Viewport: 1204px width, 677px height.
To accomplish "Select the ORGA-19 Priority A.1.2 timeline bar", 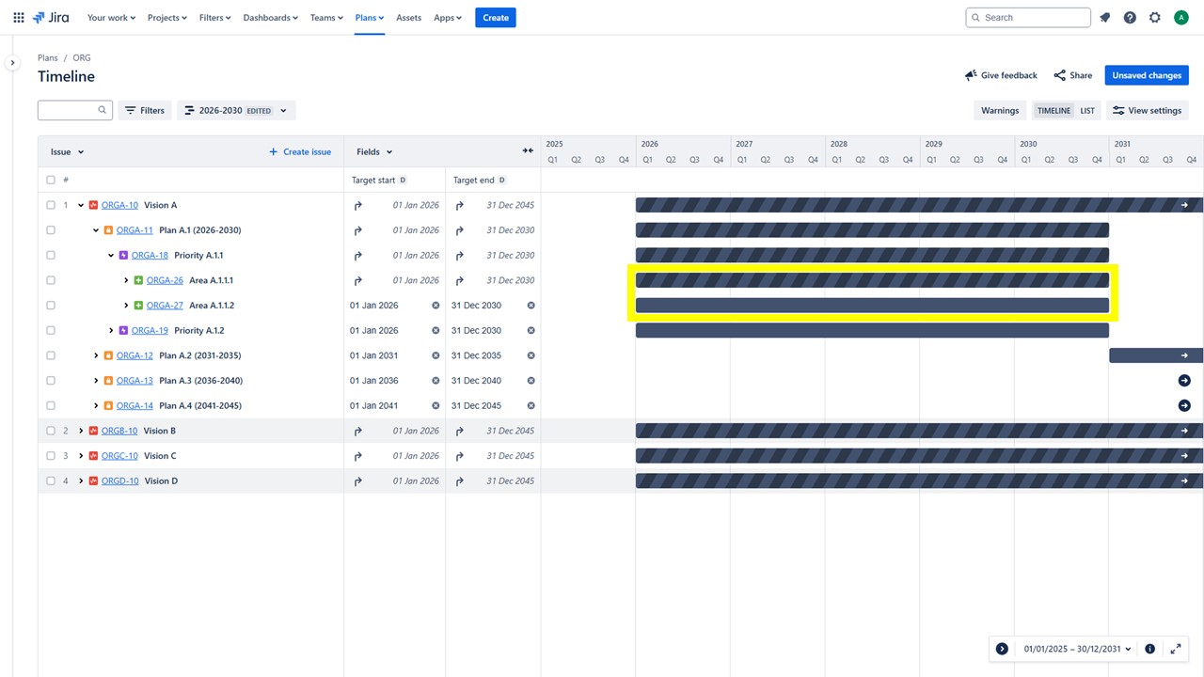I will pos(872,331).
